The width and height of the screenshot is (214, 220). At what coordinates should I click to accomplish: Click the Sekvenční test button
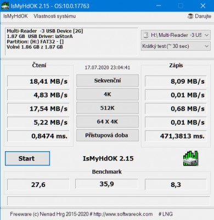108,80
